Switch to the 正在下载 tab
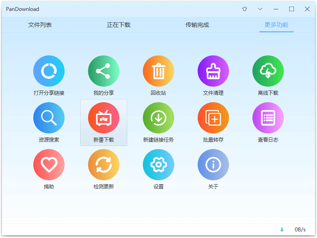 [119, 25]
